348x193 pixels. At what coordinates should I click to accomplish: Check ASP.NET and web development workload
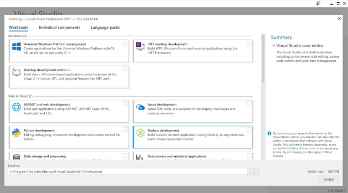(x=125, y=104)
